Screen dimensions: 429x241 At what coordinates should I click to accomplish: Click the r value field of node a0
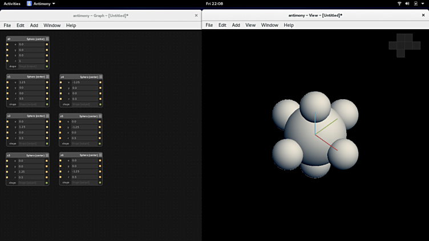coord(31,60)
